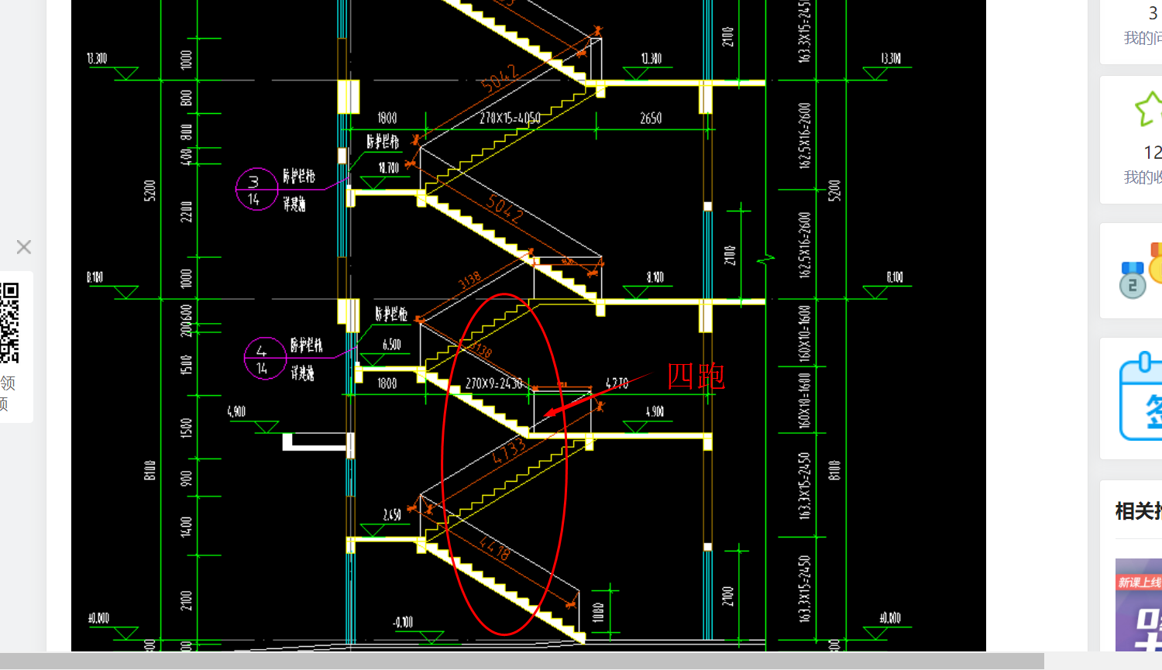
Task: Close the left floating QR code panel
Action: [x=24, y=247]
